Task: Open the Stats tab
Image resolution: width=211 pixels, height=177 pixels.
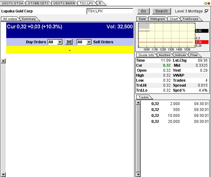Action: (x=142, y=19)
